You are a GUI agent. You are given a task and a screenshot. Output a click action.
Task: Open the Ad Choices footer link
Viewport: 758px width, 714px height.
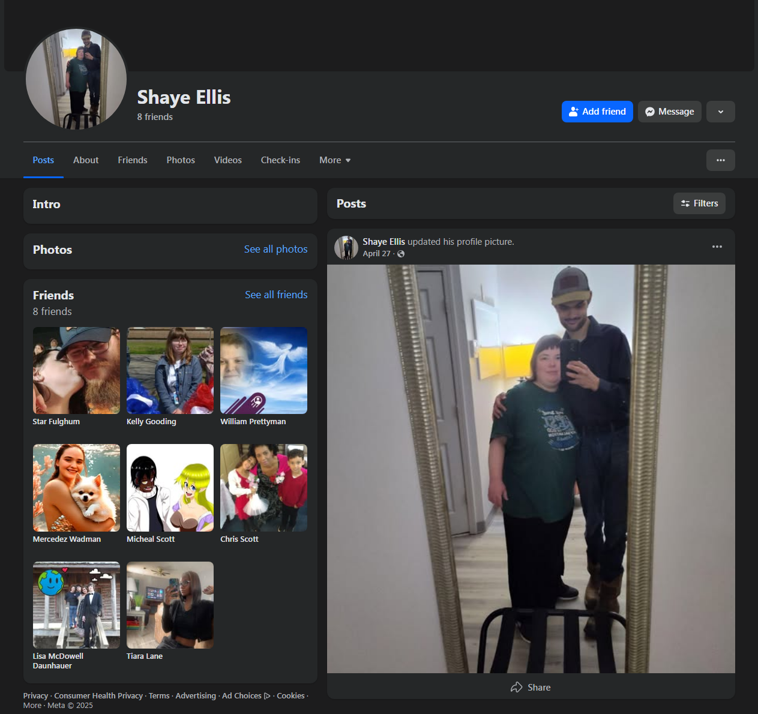[246, 696]
